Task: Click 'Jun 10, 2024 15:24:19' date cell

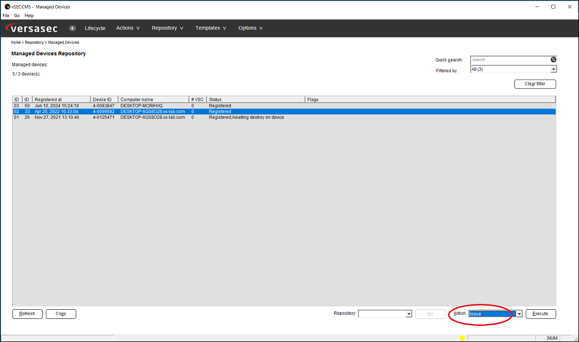Action: (57, 106)
